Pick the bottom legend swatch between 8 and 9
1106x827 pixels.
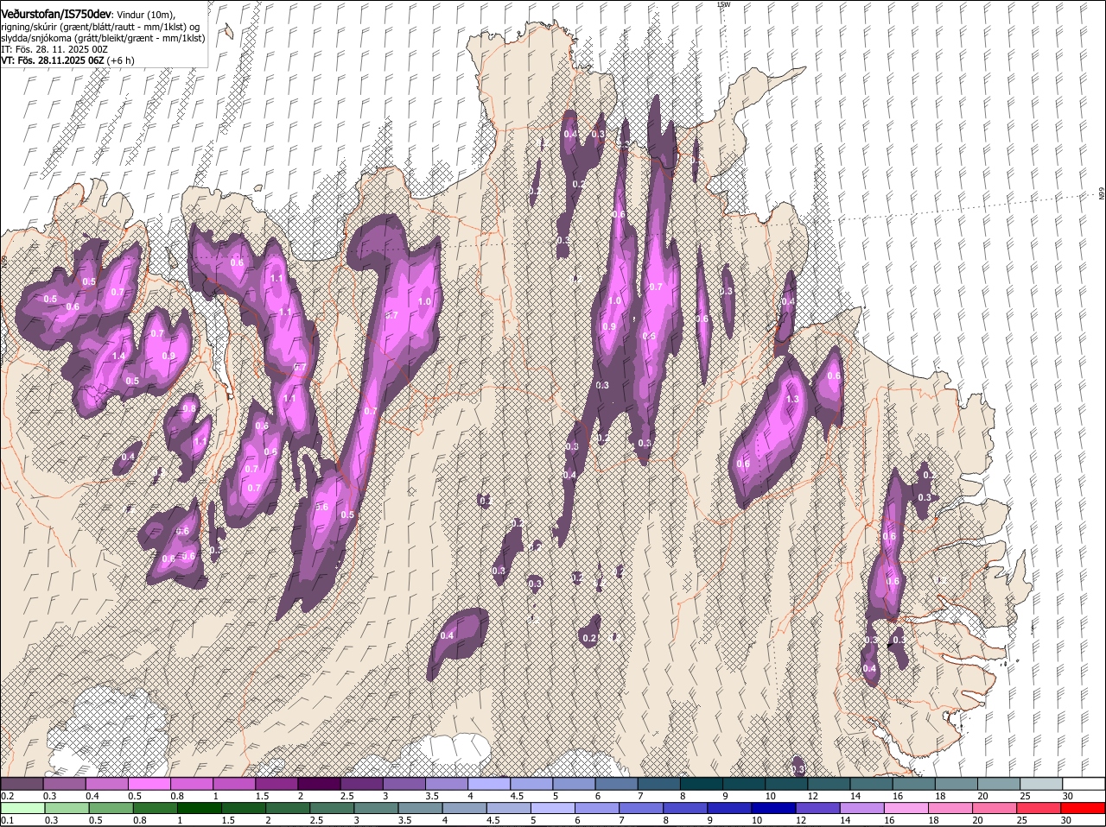(x=687, y=808)
